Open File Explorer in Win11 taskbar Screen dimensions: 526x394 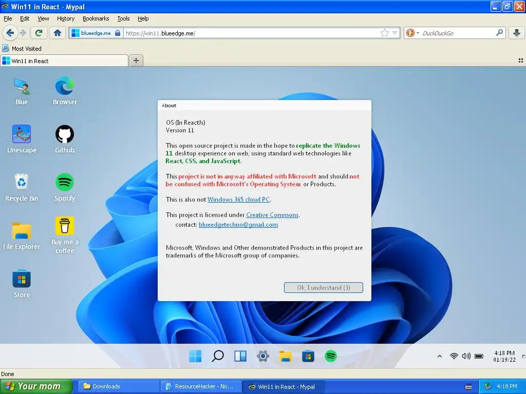286,356
